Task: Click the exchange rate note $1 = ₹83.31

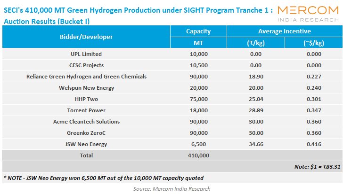Action: click(x=318, y=167)
